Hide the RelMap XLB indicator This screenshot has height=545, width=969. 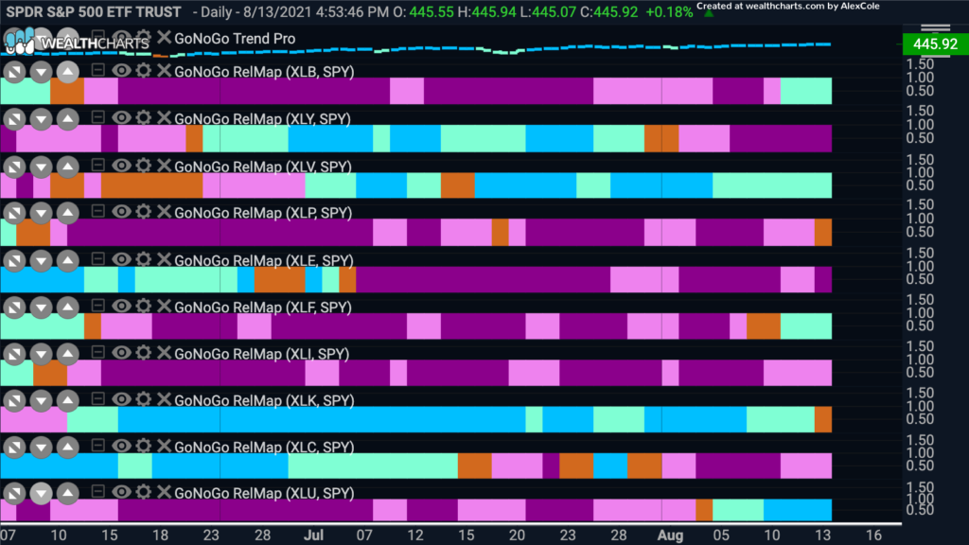click(121, 70)
